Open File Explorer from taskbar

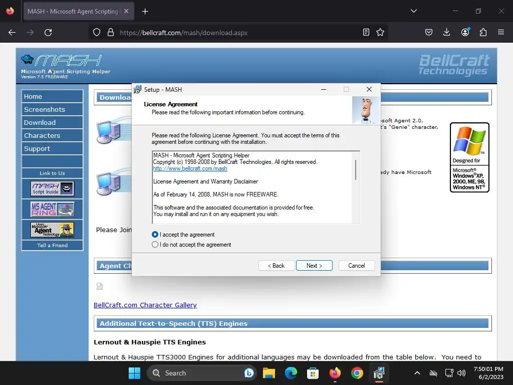269,373
